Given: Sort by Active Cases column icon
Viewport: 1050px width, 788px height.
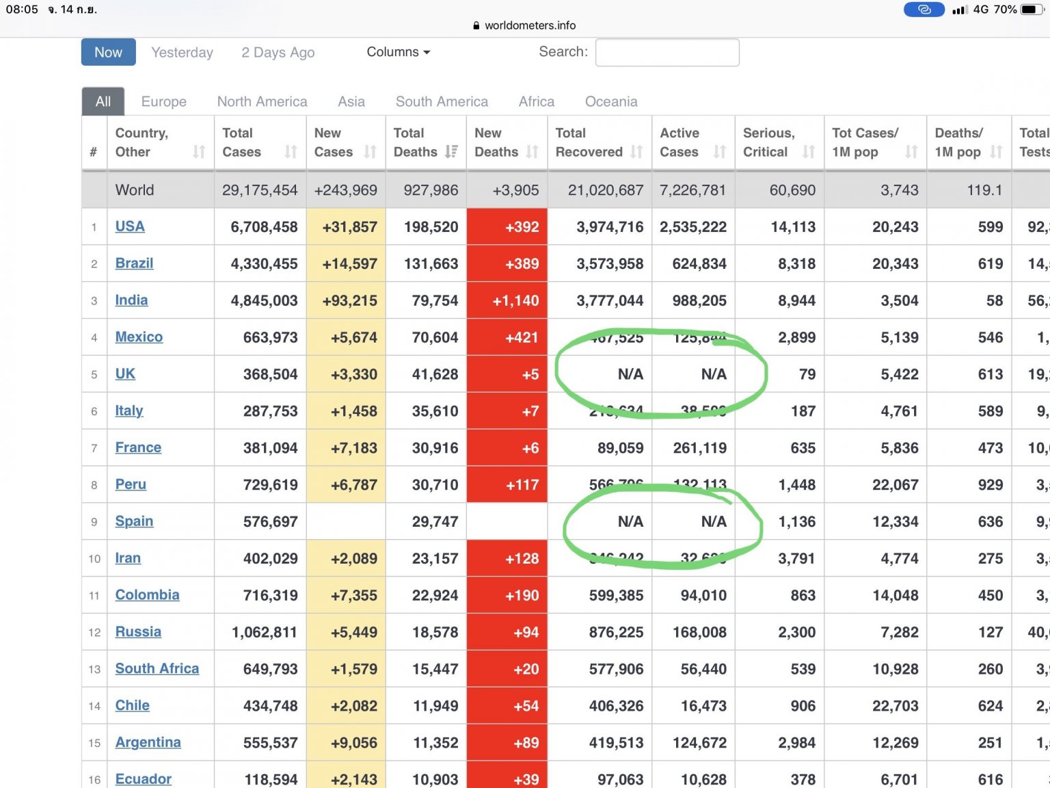Looking at the screenshot, I should tap(720, 152).
